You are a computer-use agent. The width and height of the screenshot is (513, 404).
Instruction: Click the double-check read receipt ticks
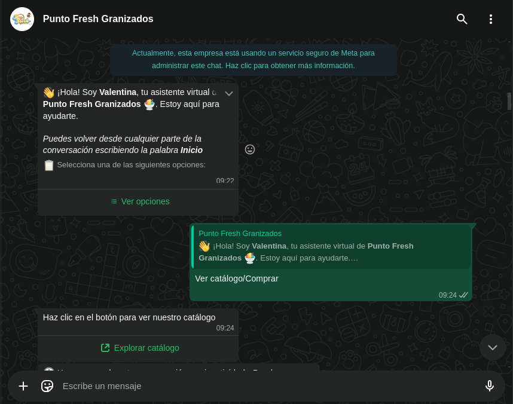coord(463,295)
